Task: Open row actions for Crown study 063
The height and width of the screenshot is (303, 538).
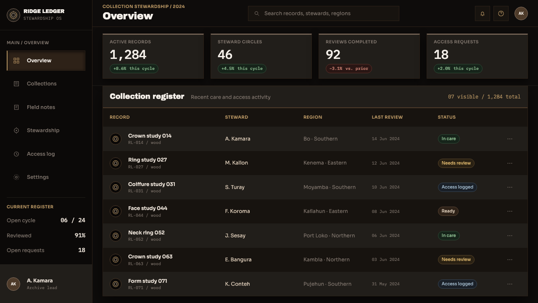Action: (510, 260)
